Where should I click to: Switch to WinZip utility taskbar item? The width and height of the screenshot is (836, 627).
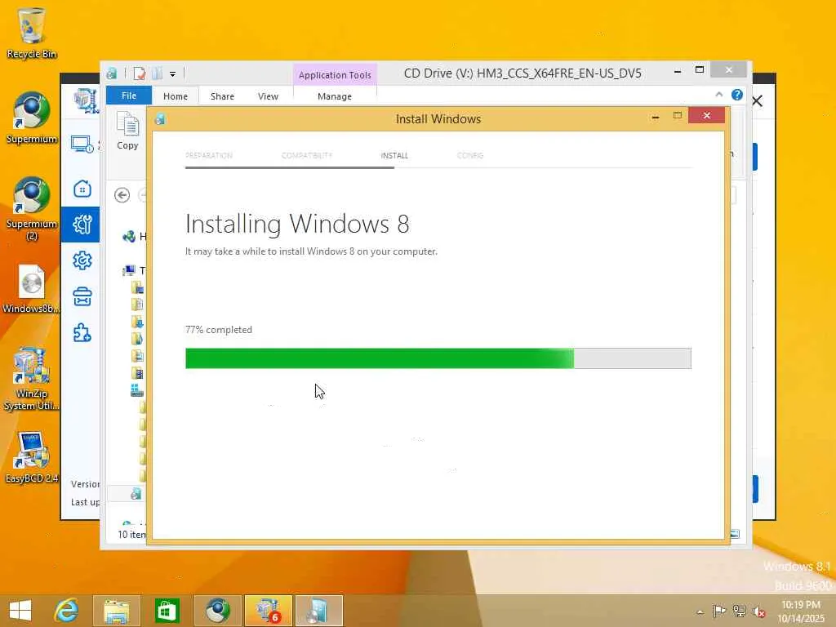268,611
